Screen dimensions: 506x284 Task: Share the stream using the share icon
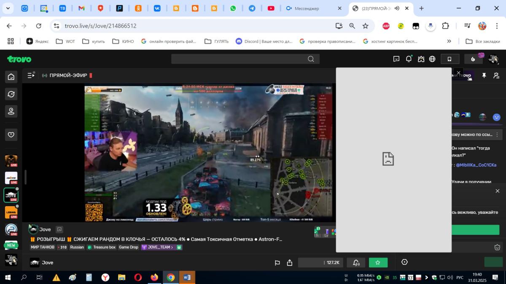[290, 263]
